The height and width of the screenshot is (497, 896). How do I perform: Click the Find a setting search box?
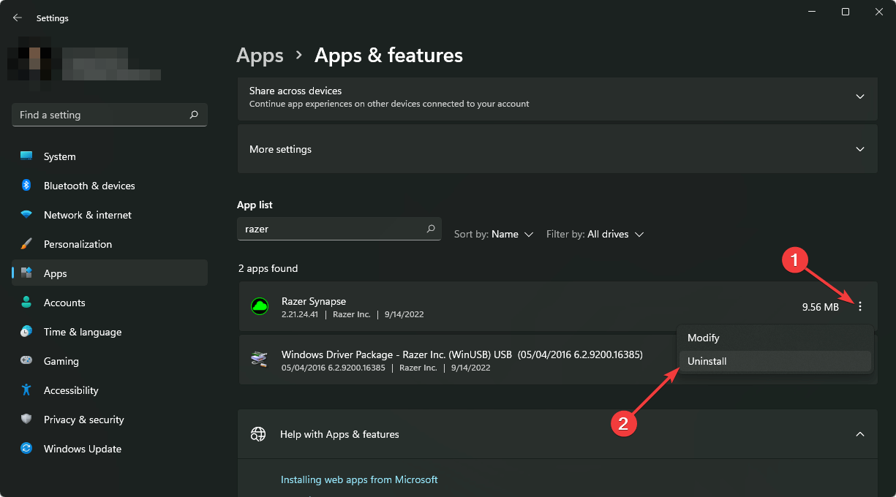pos(102,115)
